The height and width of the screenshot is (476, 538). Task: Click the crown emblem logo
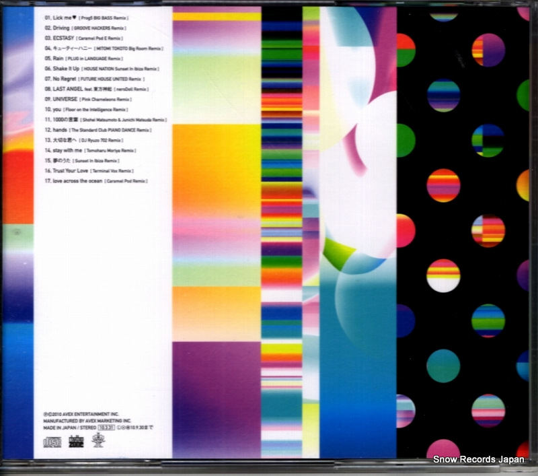(x=98, y=442)
